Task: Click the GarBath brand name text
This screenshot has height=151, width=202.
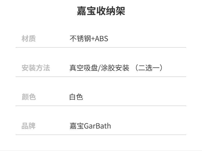Action: [x=97, y=126]
